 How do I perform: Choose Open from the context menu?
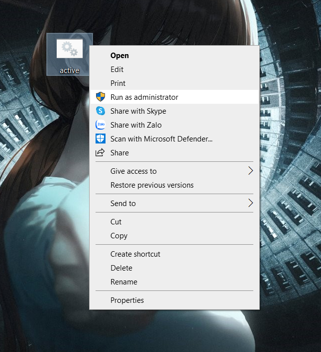pos(175,56)
